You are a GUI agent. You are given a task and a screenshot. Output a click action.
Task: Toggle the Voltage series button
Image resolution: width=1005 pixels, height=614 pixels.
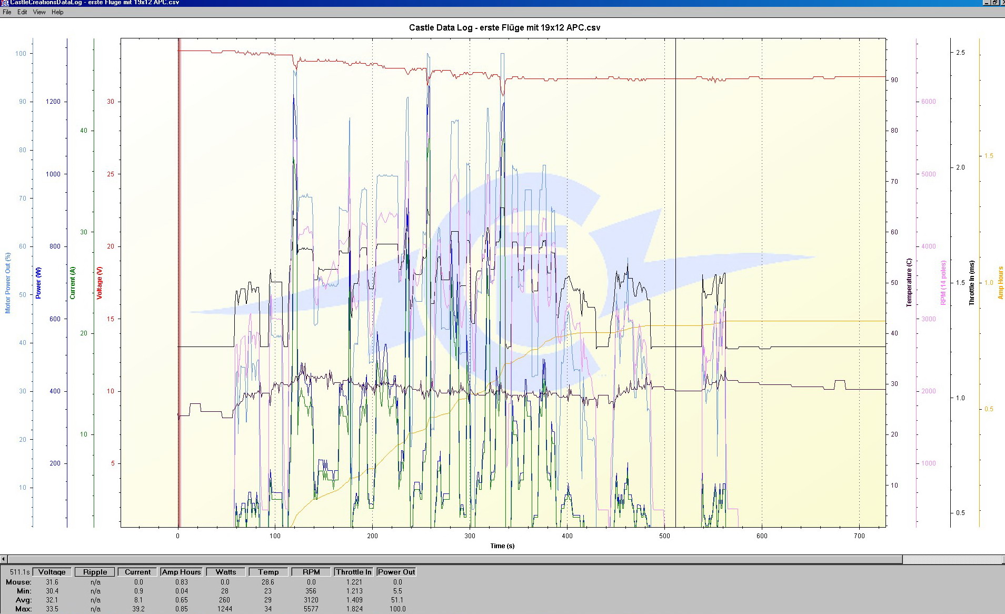(52, 572)
